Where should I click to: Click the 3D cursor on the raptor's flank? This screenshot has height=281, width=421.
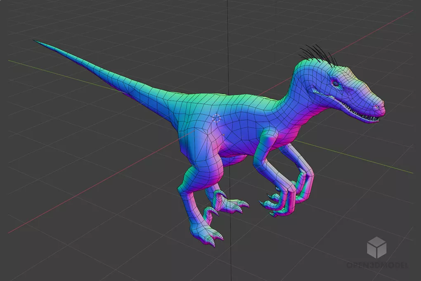click(x=217, y=118)
